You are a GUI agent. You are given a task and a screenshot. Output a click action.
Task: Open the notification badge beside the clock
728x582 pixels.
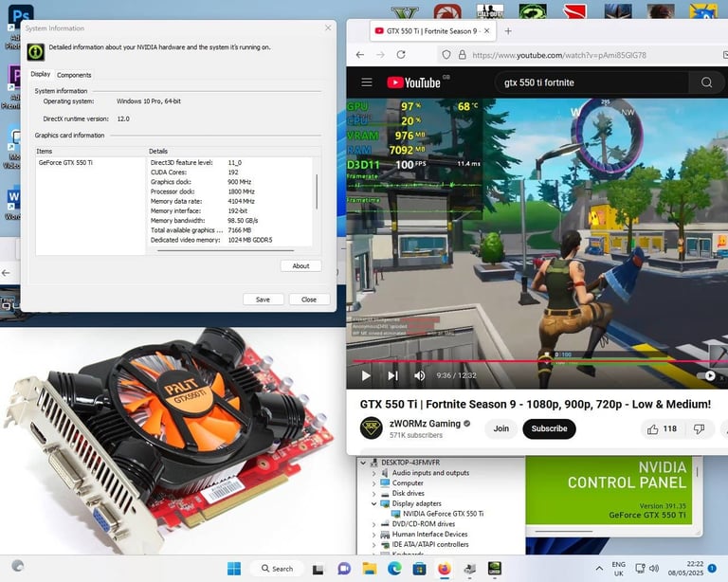pyautogui.click(x=712, y=568)
